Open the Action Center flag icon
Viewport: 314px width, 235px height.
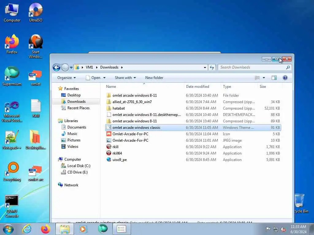pos(268,229)
